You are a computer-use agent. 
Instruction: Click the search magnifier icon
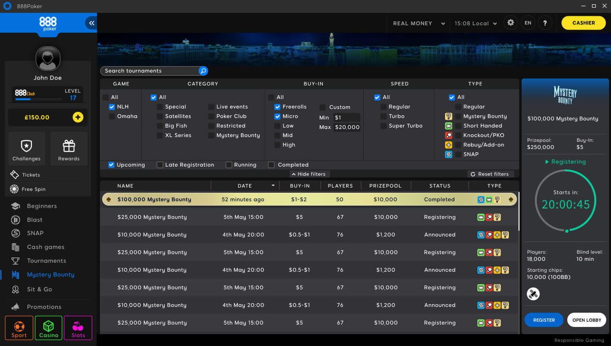coord(203,71)
